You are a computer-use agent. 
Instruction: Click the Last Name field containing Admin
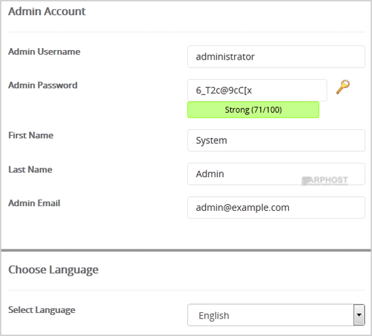coord(276,174)
